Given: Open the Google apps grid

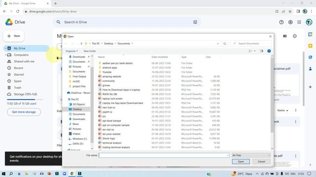Looking at the screenshot, I should (299, 22).
